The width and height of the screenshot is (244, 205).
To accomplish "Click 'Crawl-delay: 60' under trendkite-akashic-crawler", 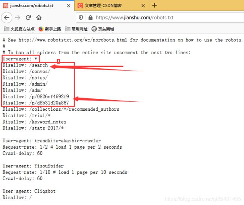I will pos(23,153).
